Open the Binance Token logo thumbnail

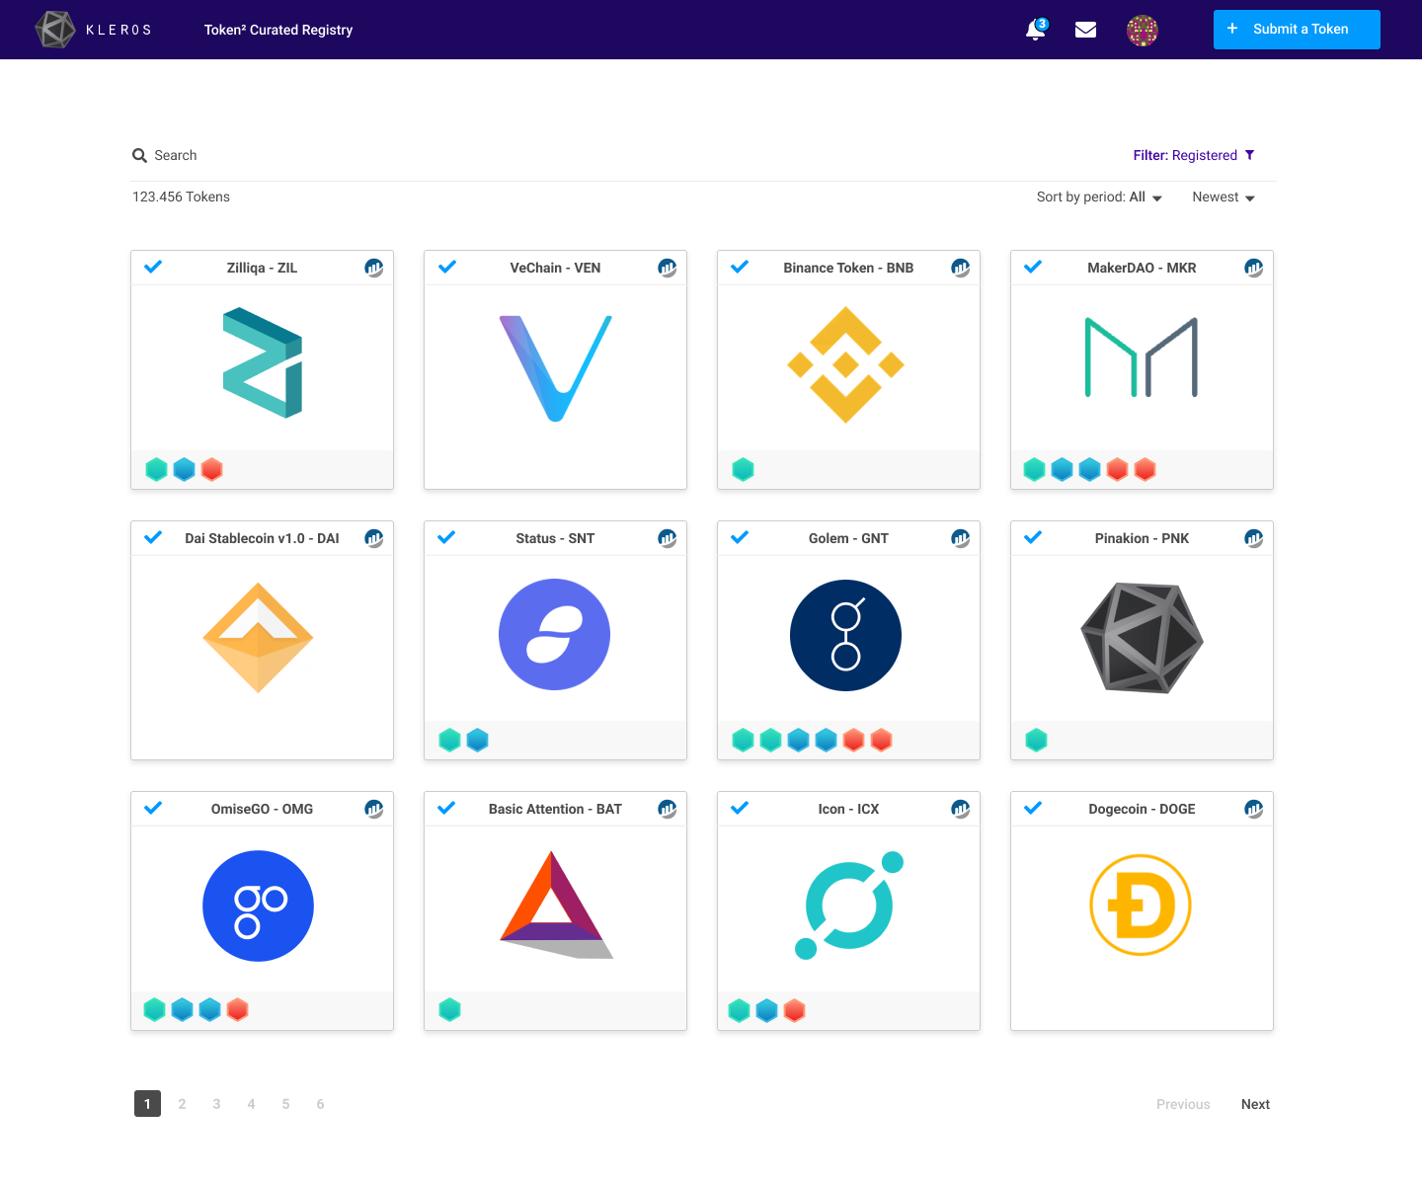pos(845,364)
